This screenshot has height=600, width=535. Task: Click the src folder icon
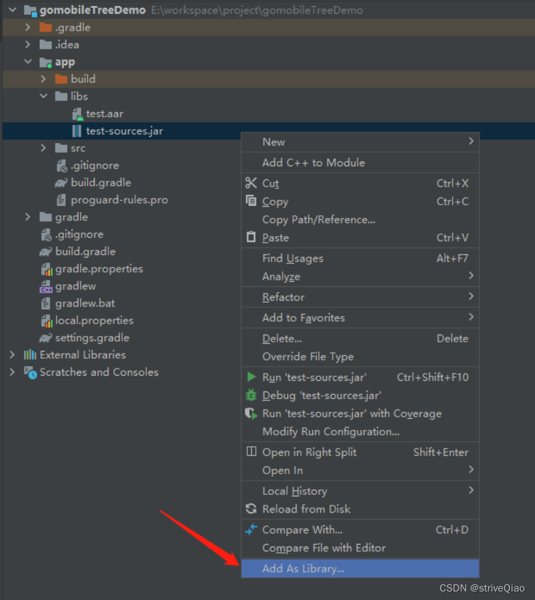61,148
